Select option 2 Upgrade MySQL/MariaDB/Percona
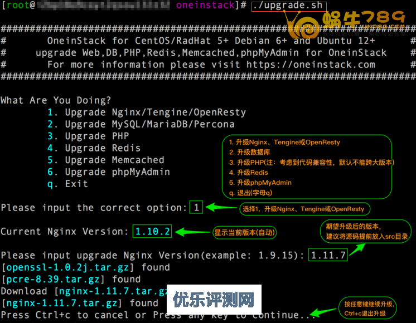 coord(141,124)
